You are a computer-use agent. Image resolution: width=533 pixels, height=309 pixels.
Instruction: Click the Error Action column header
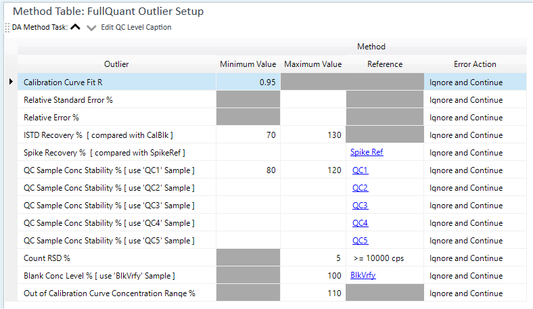(x=475, y=64)
